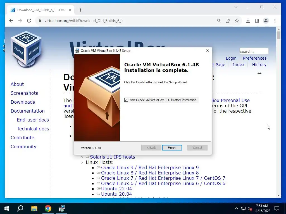Click the Personal Use license link text
The width and height of the screenshot is (286, 214).
230,100
